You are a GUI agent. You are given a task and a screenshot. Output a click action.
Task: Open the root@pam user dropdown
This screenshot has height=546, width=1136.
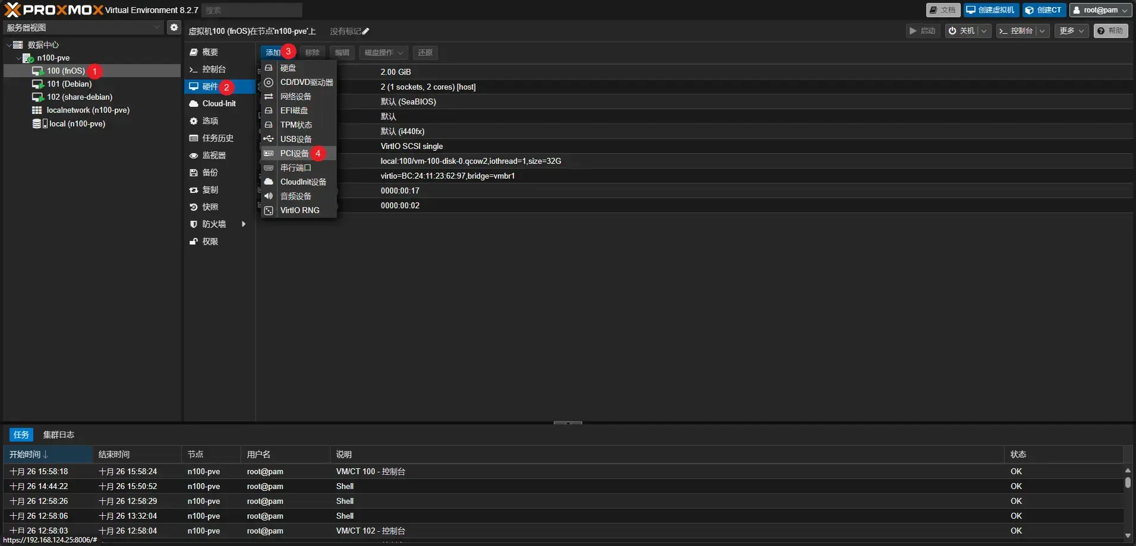click(1100, 10)
